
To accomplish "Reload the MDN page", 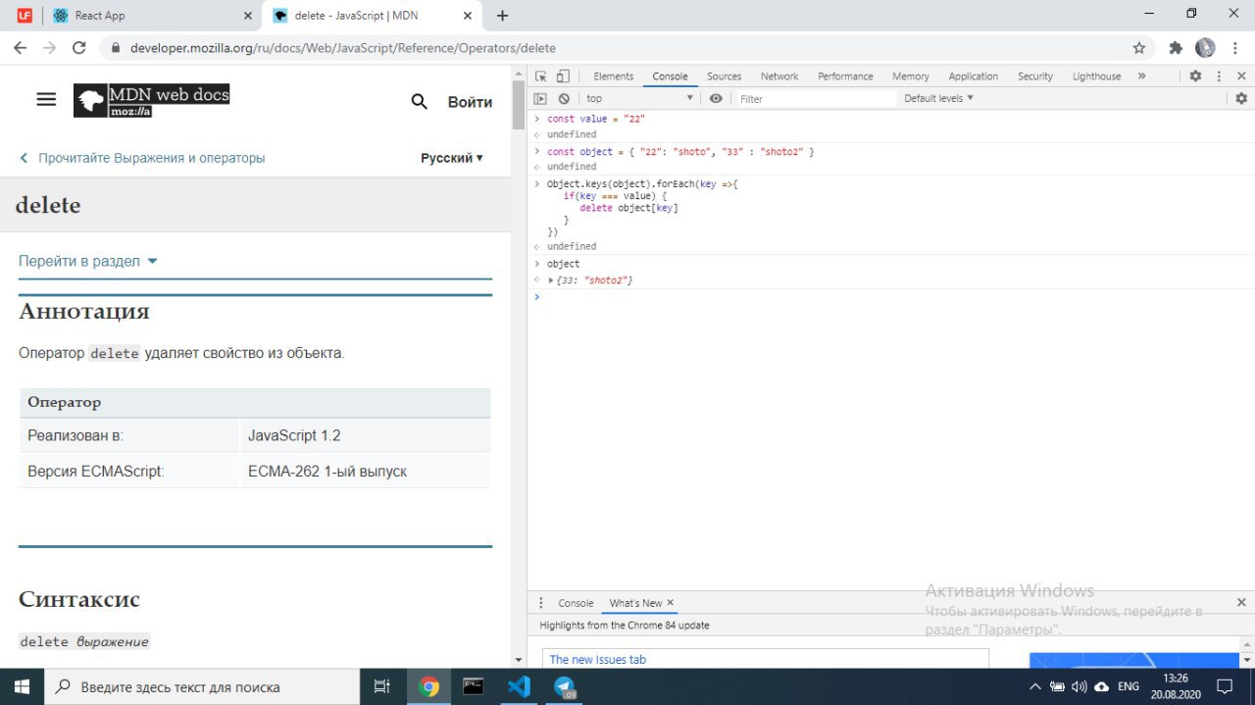I will click(x=80, y=47).
